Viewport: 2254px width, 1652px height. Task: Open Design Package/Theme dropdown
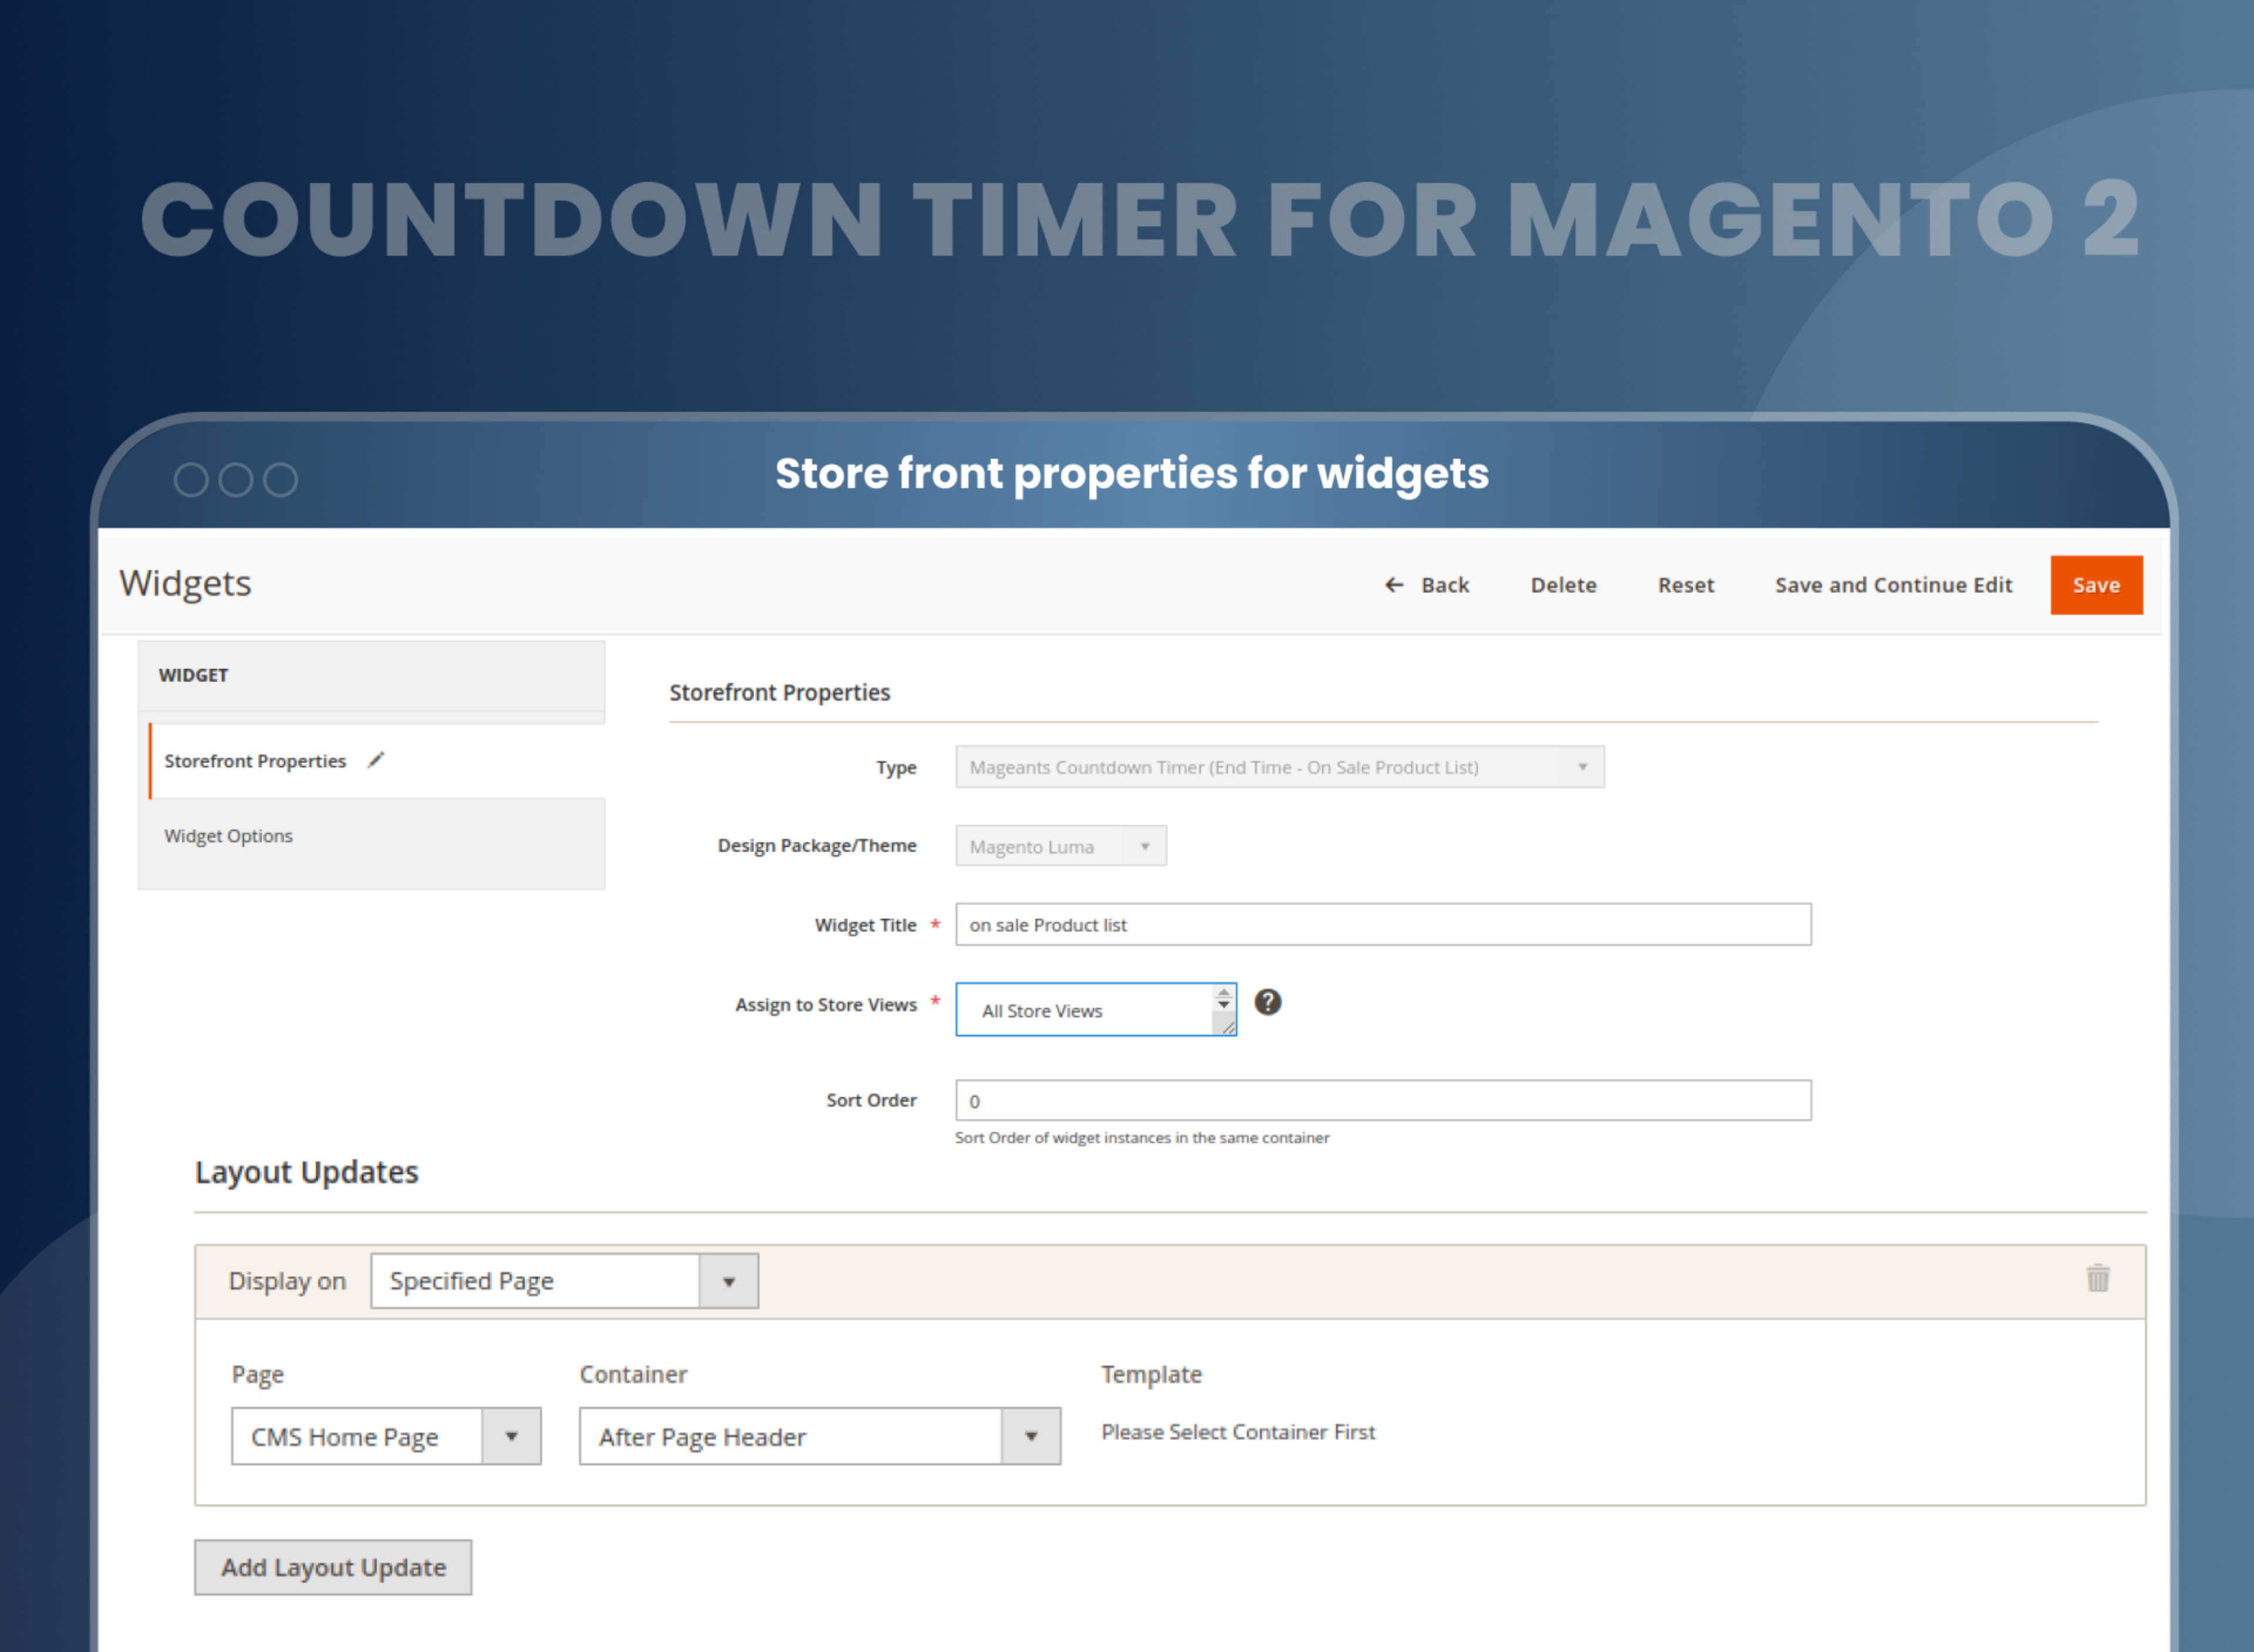point(1061,846)
